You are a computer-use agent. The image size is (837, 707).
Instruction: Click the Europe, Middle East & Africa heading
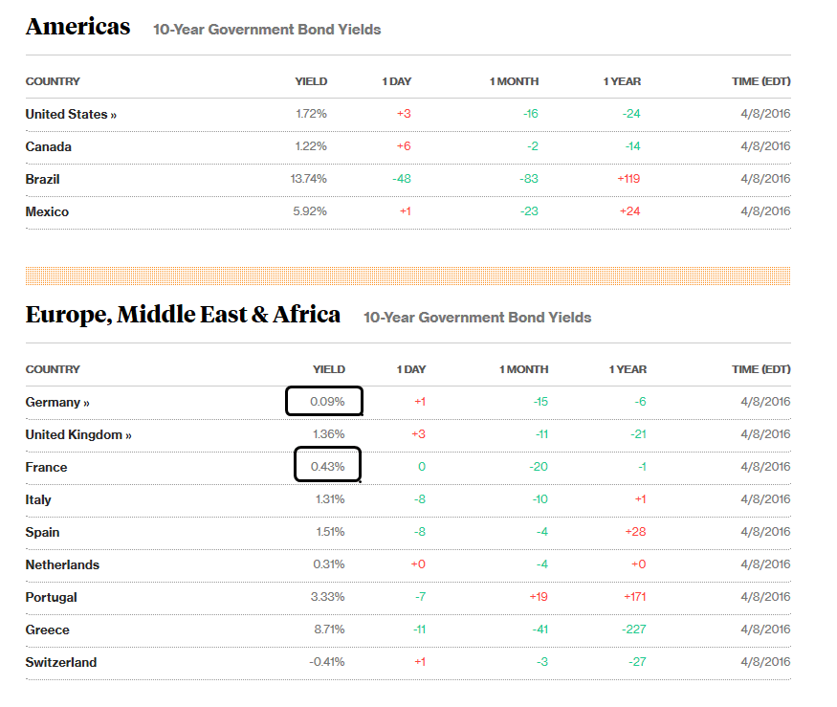(x=183, y=315)
